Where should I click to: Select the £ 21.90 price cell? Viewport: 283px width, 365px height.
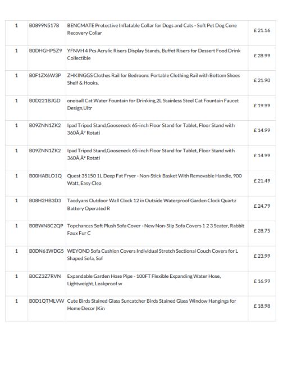(262, 80)
